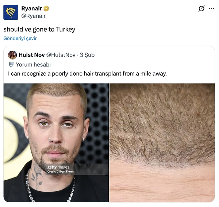This screenshot has height=207, width=219.
Task: Translate post via Gönderiyi çevir
Action: pyautogui.click(x=20, y=38)
